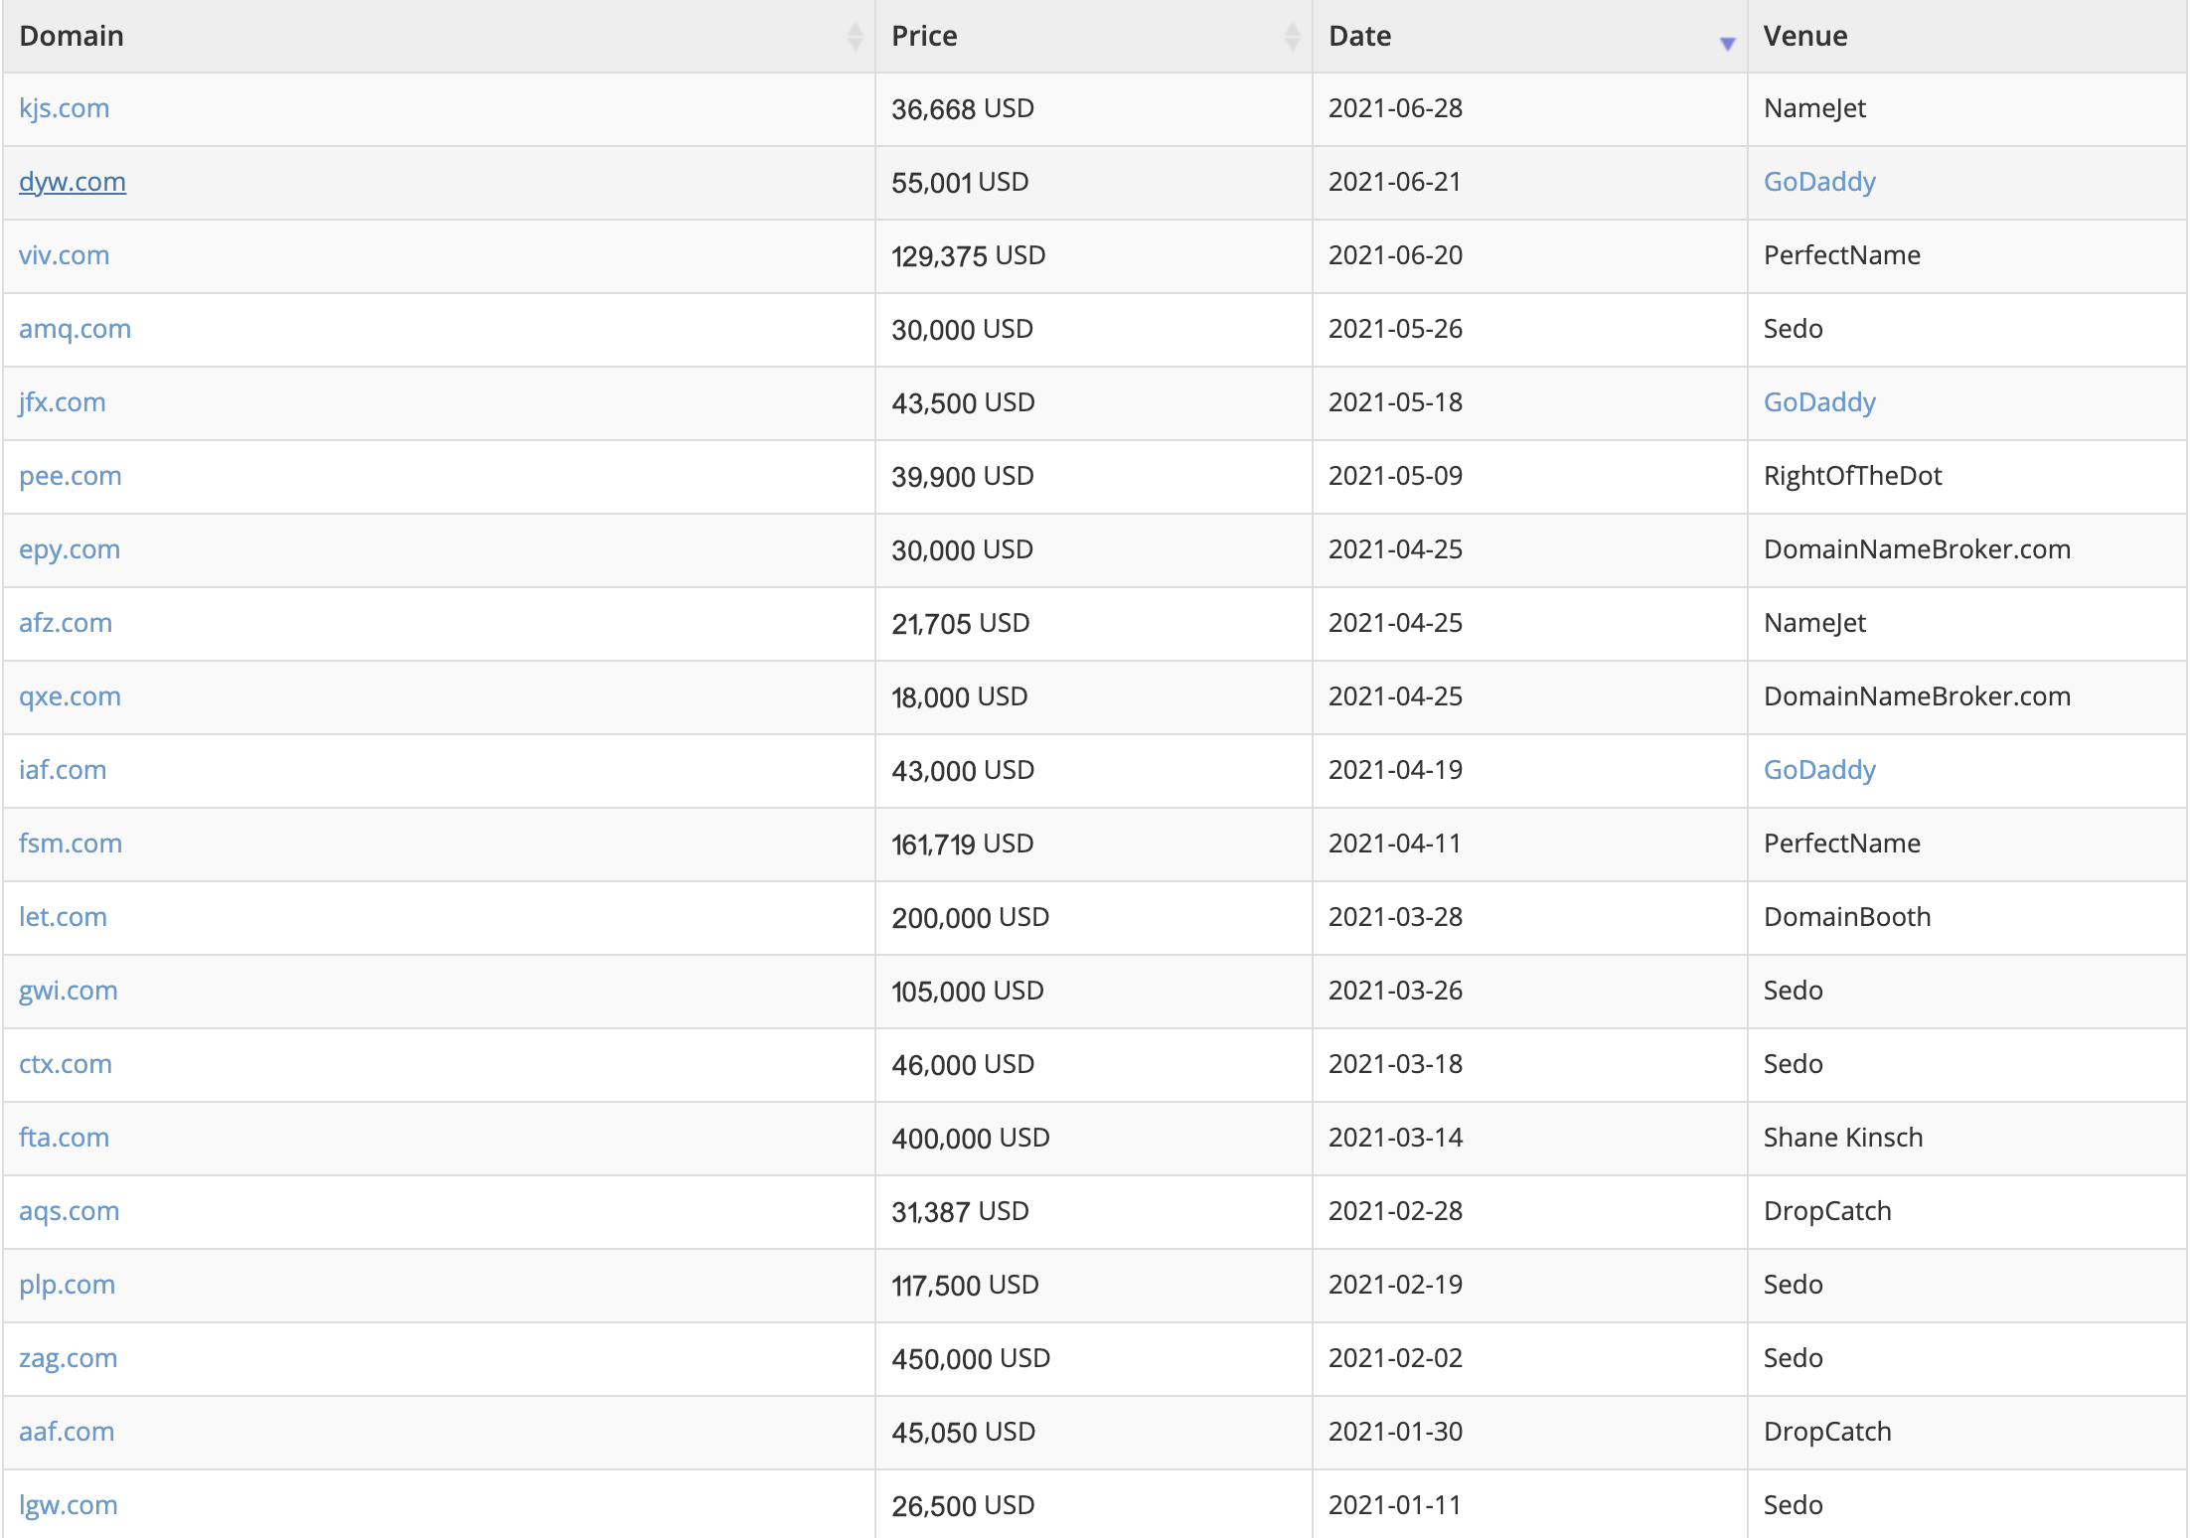Image resolution: width=2190 pixels, height=1538 pixels.
Task: Select the fta.com domain link
Action: [x=64, y=1138]
